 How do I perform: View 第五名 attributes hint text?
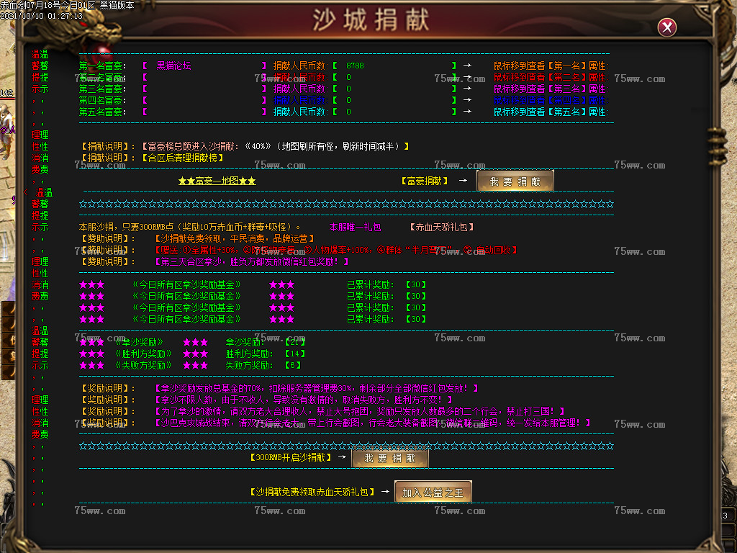tap(551, 112)
